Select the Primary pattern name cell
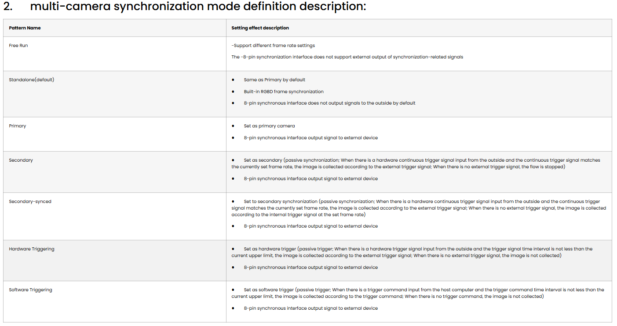The height and width of the screenshot is (326, 617). [x=18, y=126]
